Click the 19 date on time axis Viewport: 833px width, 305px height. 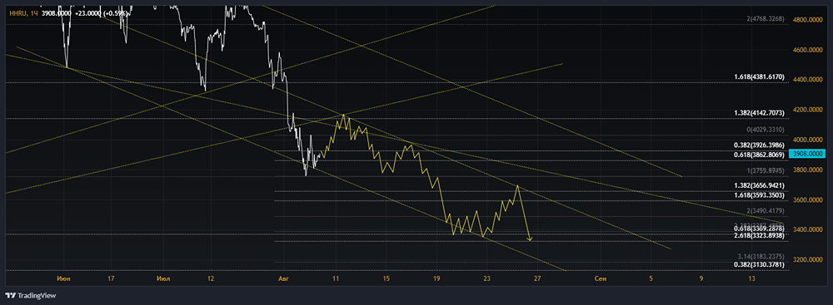[x=436, y=278]
